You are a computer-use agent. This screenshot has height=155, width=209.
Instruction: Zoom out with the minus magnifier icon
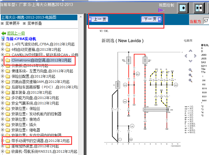point(190,80)
